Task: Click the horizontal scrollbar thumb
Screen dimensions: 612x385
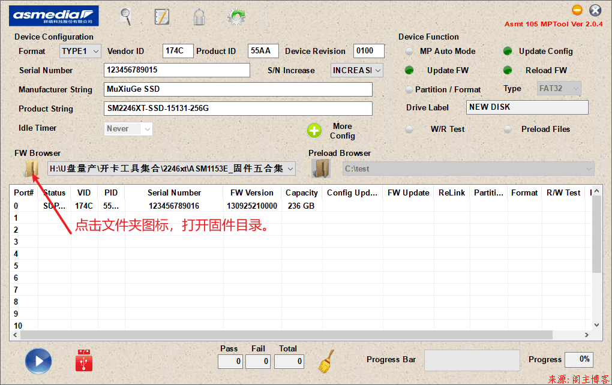Action: click(286, 335)
